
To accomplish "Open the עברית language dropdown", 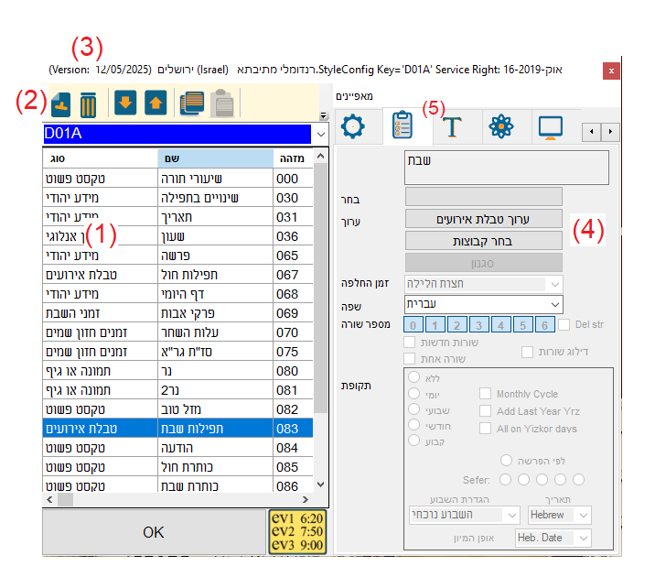I will (x=555, y=304).
